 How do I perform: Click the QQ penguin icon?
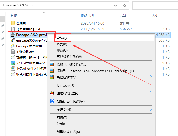[52, 93]
